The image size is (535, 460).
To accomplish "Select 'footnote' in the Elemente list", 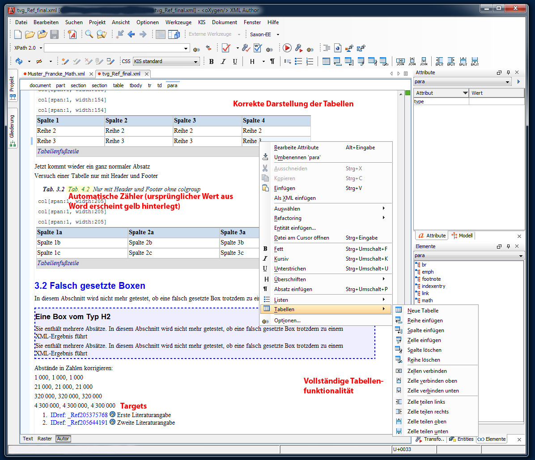I will (x=431, y=279).
